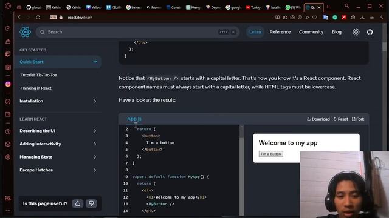Screen dimensions: 389x218
Task: Download the sandbox code
Action: point(318,119)
